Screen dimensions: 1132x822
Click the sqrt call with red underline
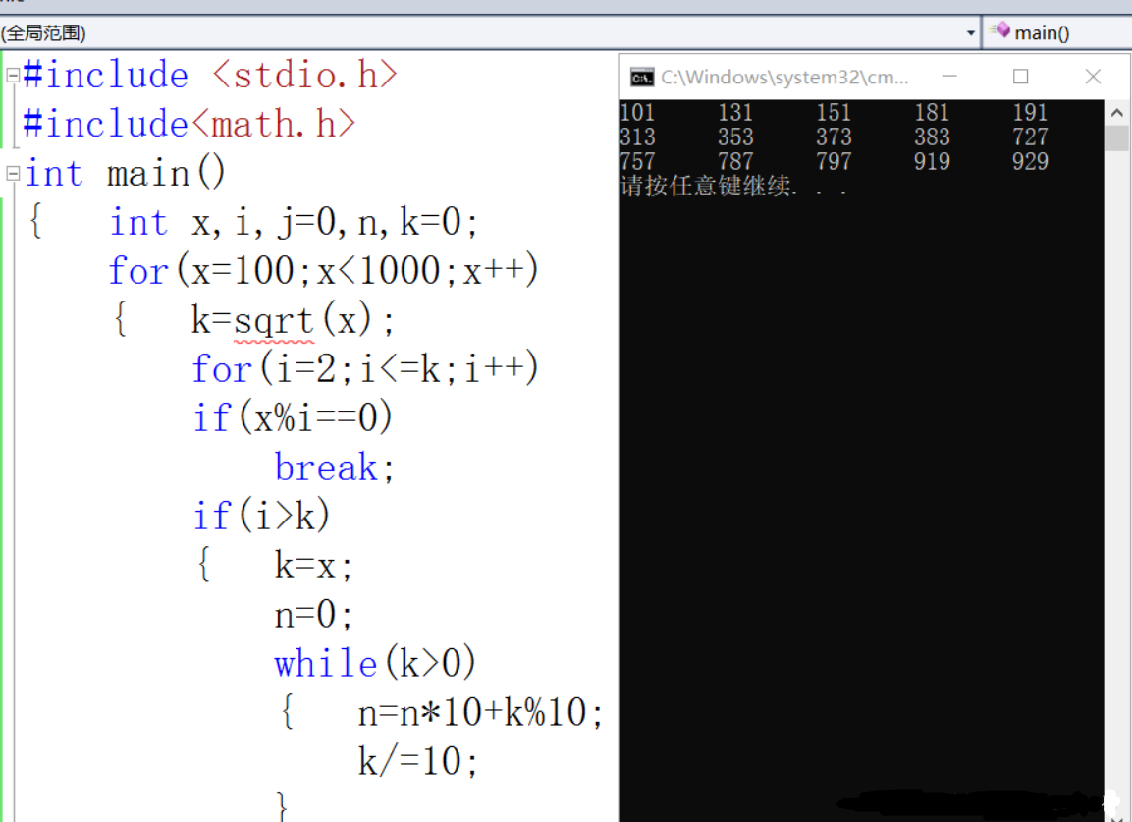click(274, 321)
